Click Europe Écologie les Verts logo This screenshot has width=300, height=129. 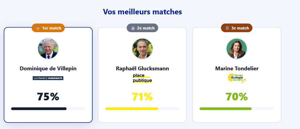pyautogui.click(x=236, y=78)
